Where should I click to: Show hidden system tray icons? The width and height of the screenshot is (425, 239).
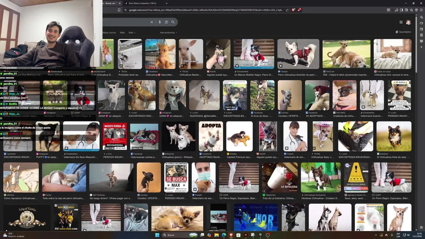pos(376,235)
